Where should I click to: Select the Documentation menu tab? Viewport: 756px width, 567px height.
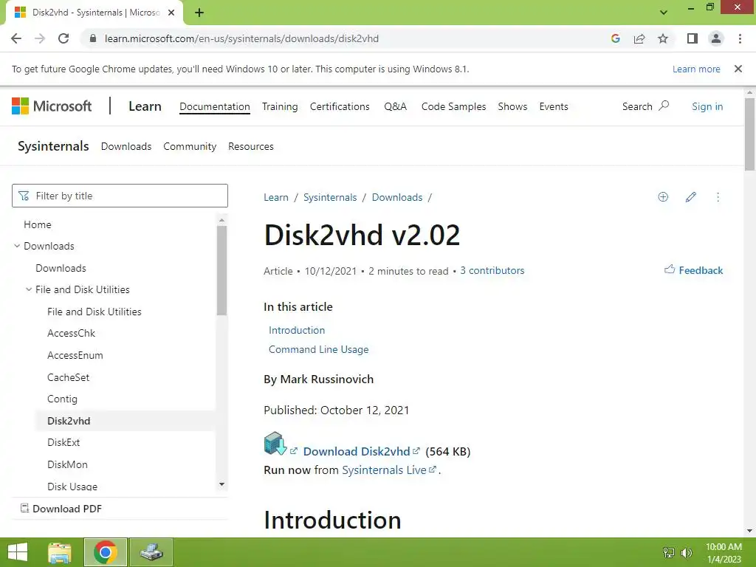click(215, 106)
